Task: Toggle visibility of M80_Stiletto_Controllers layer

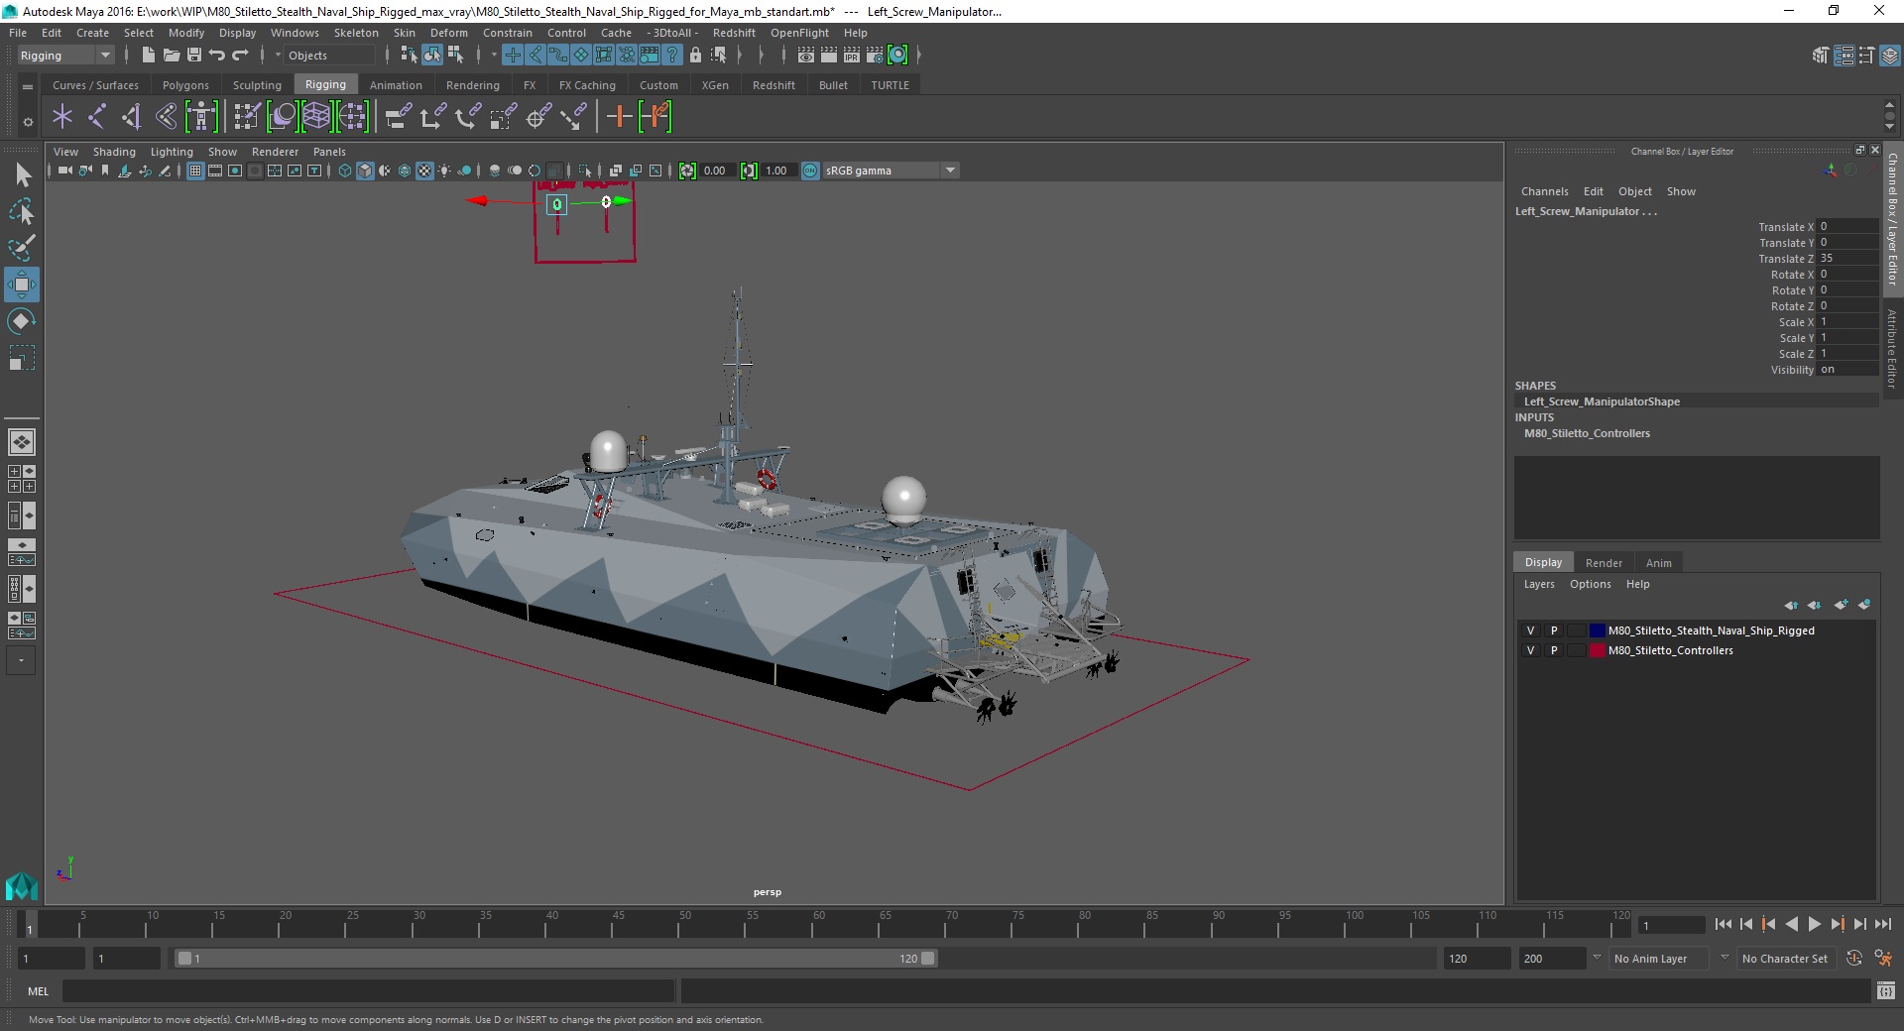Action: pos(1530,650)
